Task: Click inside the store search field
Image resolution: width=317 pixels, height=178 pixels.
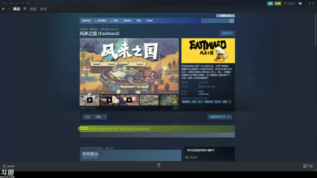Action: tap(215, 21)
